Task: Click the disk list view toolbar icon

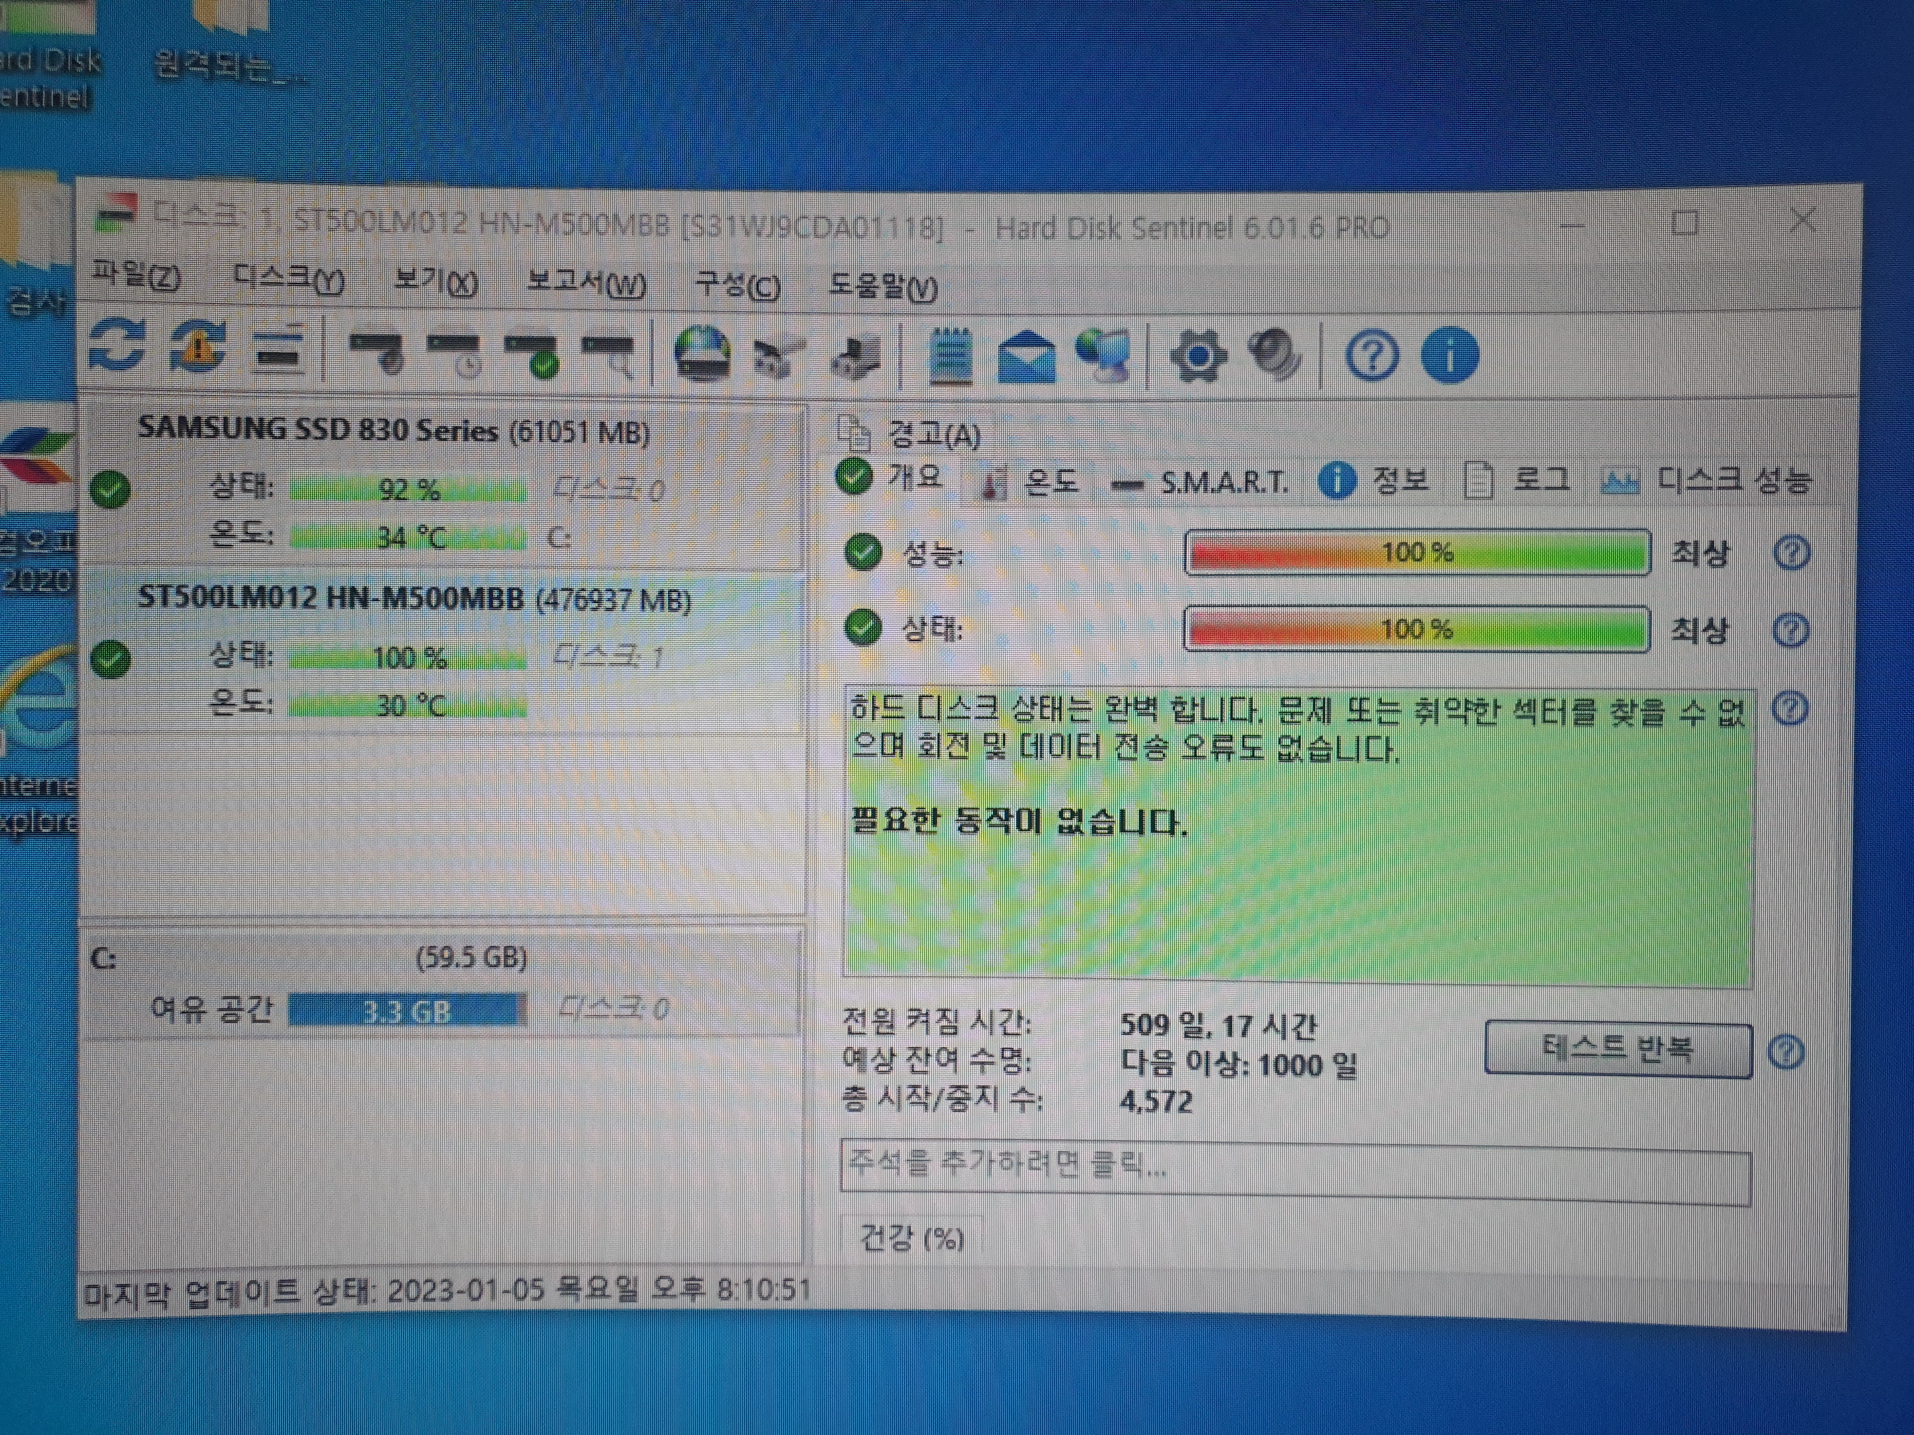Action: (x=279, y=349)
